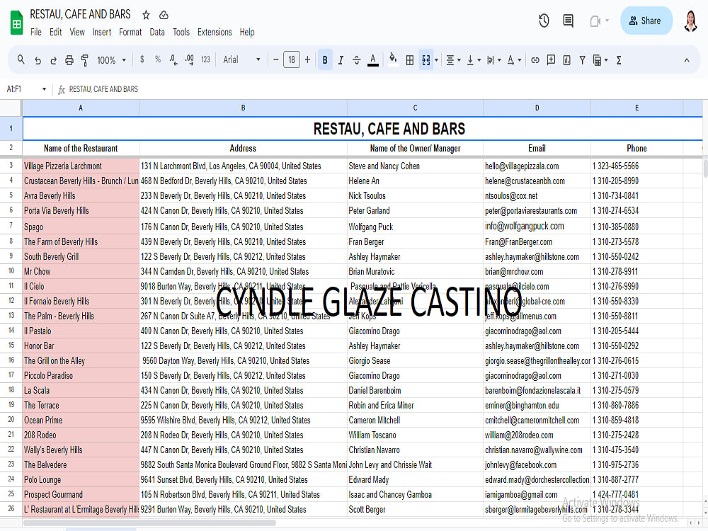Star the RESTAU, CAFE AND BARS document
Screen dimensions: 708x531
[146, 15]
